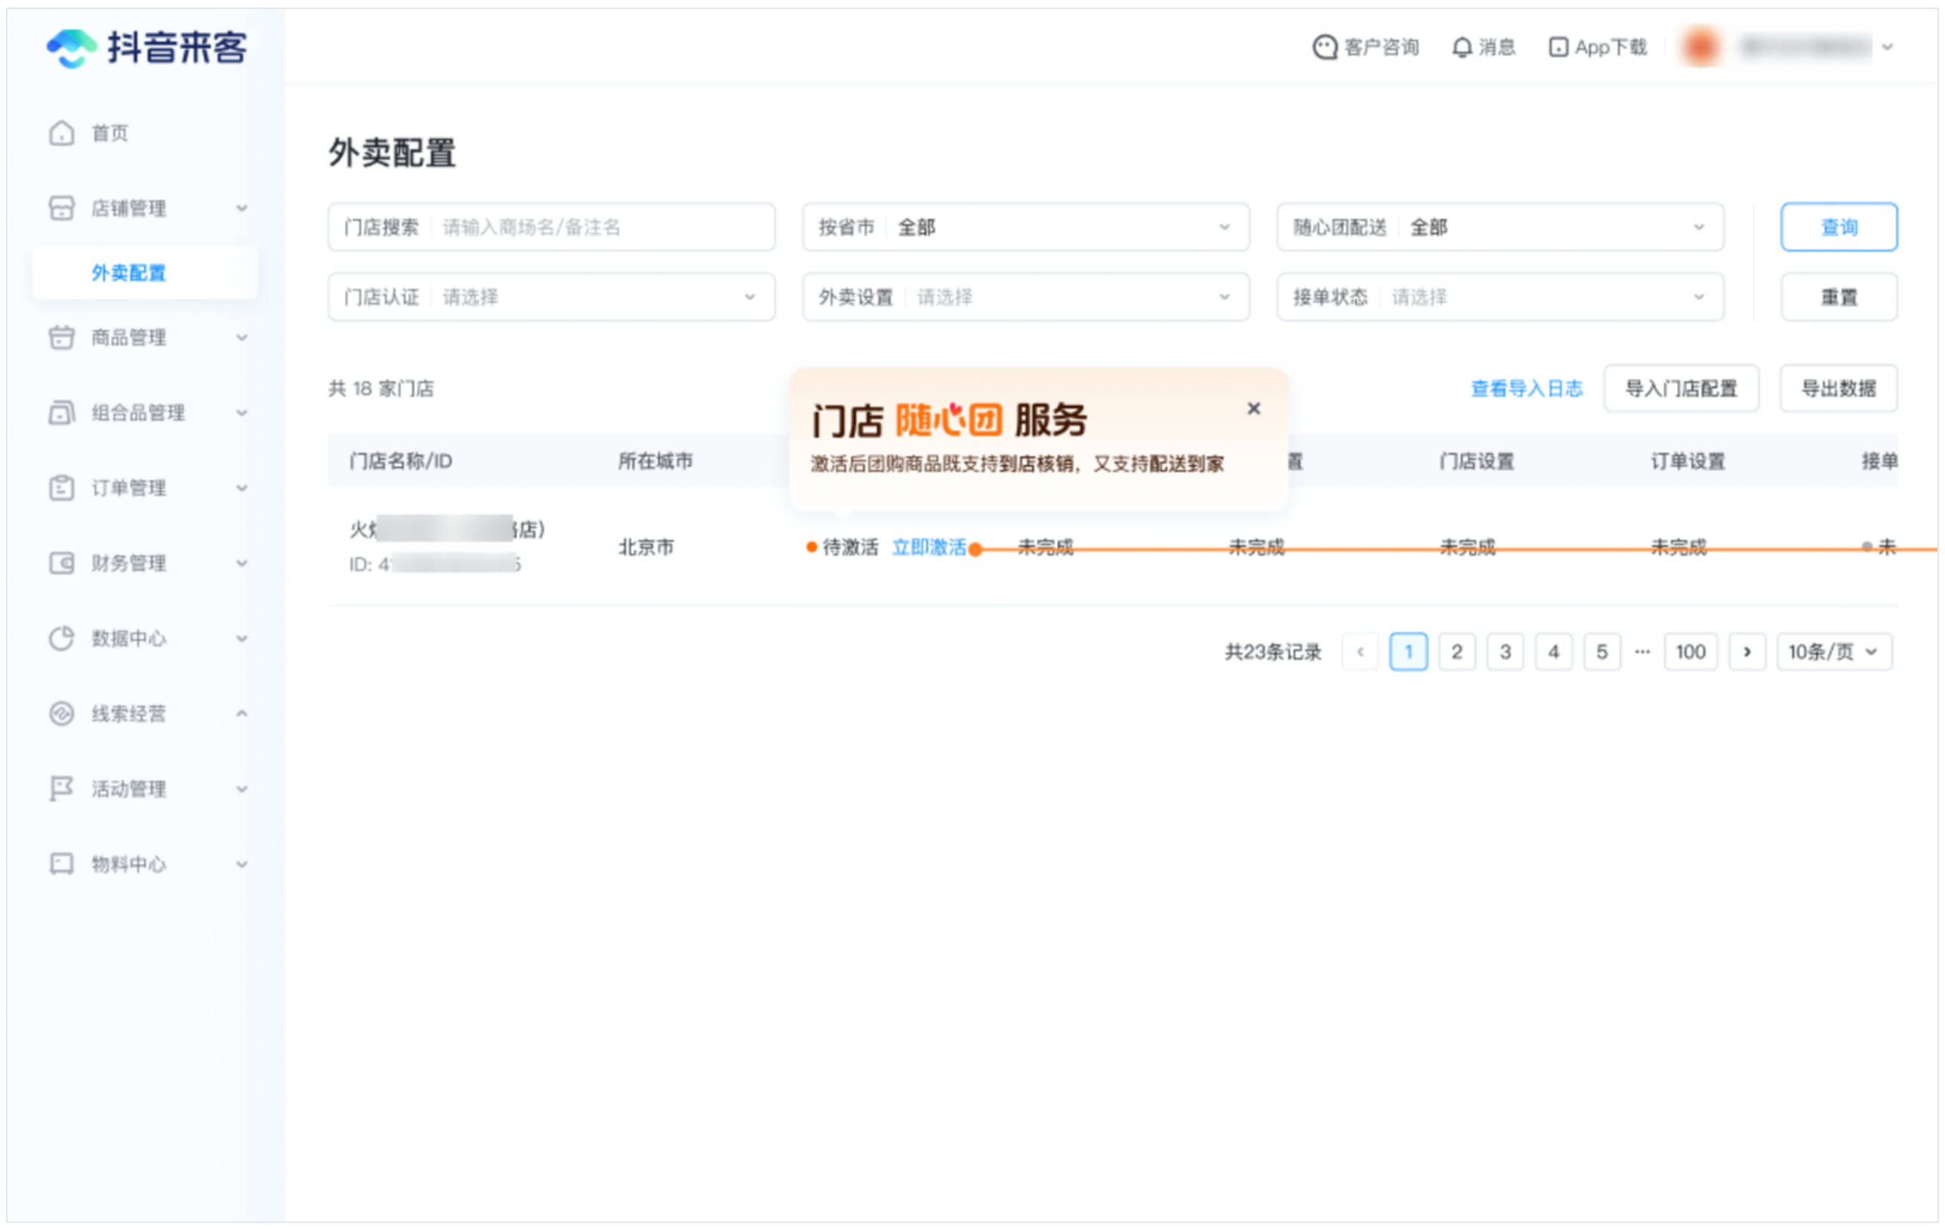Image resolution: width=1945 pixels, height=1229 pixels.
Task: Open the 订单管理 section
Action: (x=129, y=488)
